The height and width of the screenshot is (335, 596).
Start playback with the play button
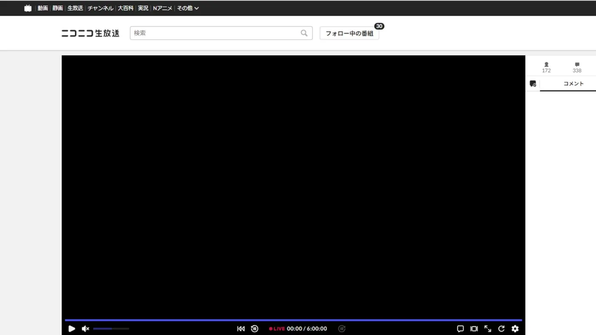[72, 328]
